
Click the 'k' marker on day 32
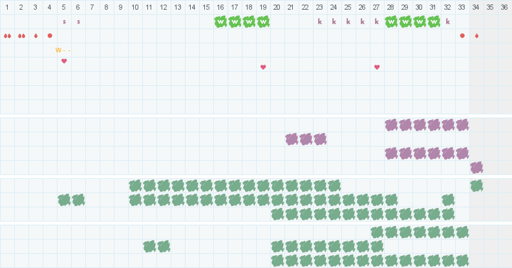[x=448, y=21]
